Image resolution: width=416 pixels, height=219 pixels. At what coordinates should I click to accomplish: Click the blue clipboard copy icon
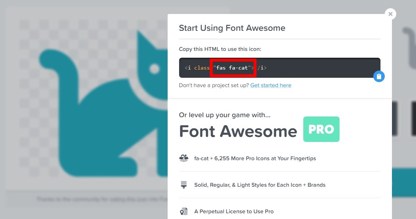click(x=379, y=76)
